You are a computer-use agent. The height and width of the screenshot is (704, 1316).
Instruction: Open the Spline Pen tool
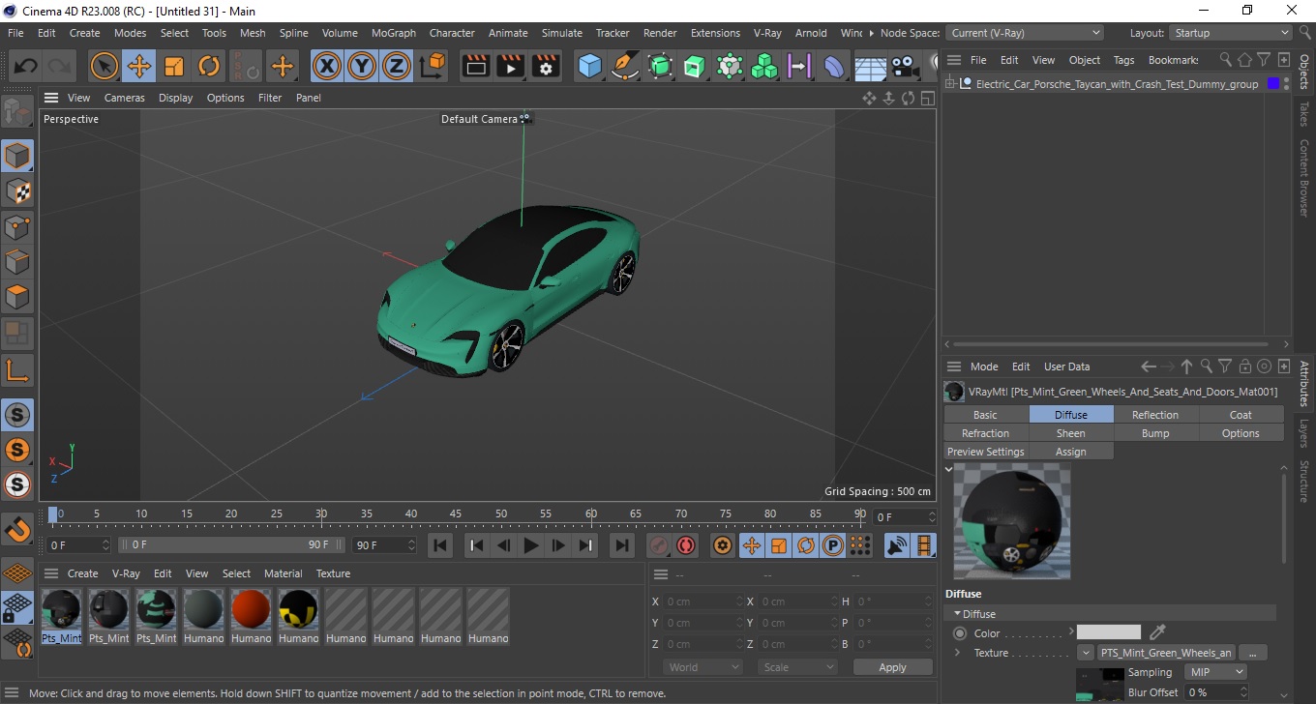tap(625, 67)
